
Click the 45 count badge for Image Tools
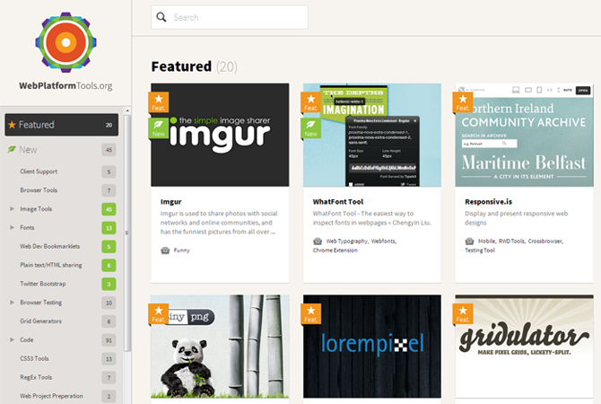[x=109, y=209]
